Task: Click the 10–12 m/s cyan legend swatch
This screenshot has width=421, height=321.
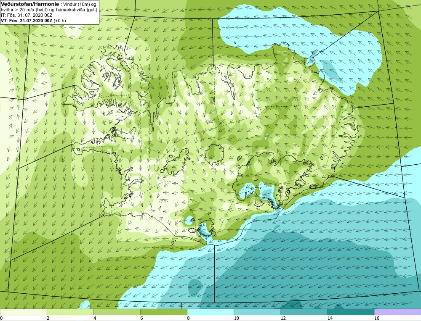Action: [x=257, y=312]
